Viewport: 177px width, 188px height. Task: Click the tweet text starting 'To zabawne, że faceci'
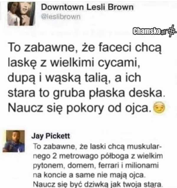coord(86,78)
